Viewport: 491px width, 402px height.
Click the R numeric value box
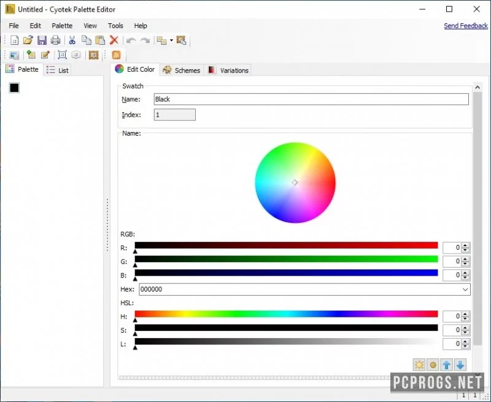pos(452,248)
